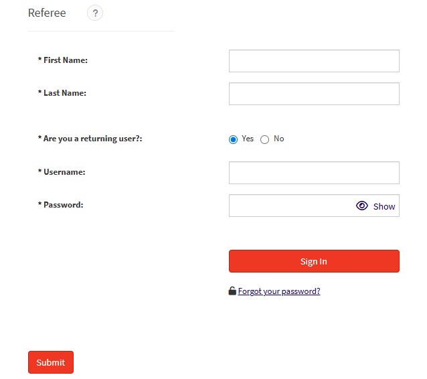Click the Referee section heading
Screen dimensions: 427x379
[47, 13]
